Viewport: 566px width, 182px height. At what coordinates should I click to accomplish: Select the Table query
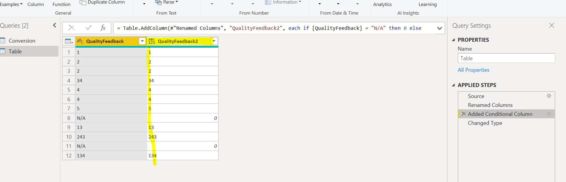(x=29, y=51)
